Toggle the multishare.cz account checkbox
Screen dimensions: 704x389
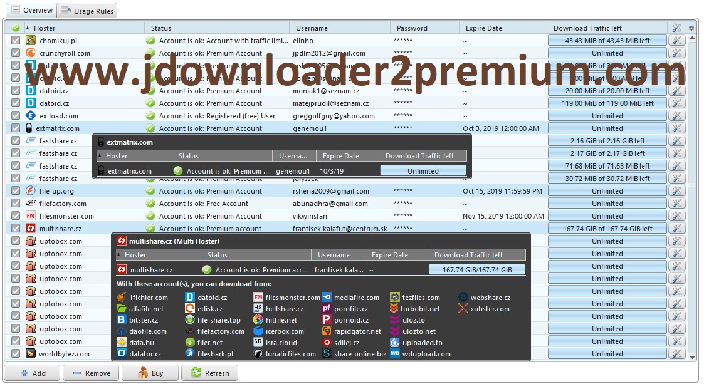coord(16,229)
